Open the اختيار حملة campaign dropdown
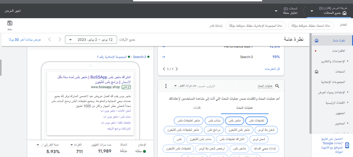 pos(276,11)
